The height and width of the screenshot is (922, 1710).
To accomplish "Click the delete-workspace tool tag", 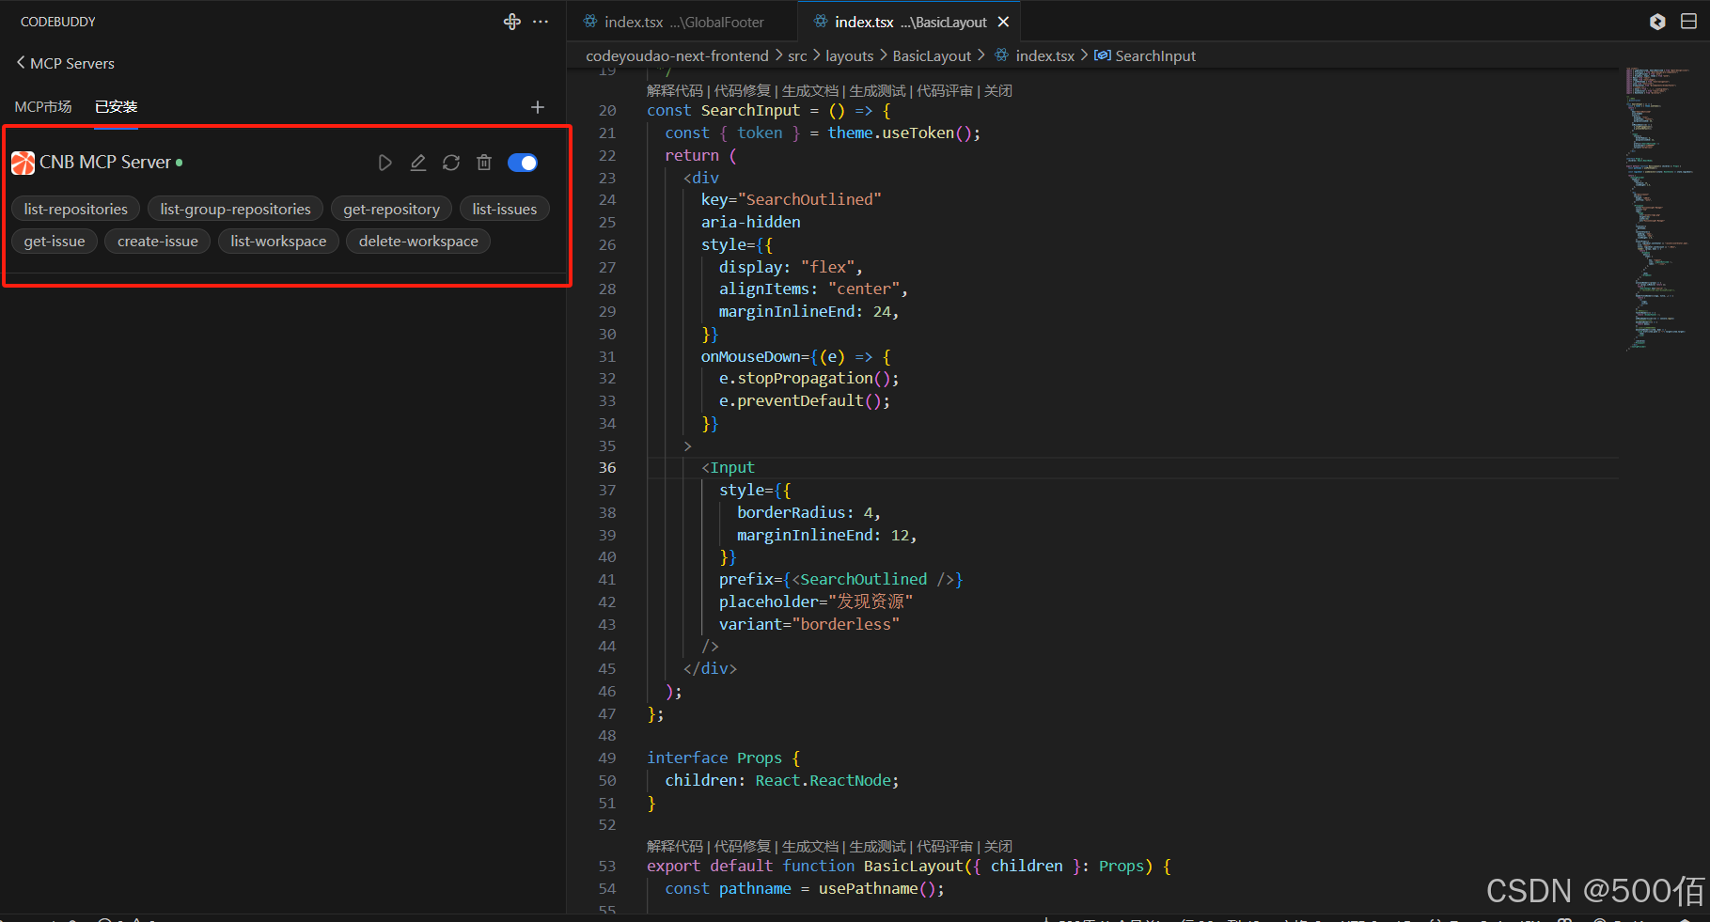I will tap(418, 241).
